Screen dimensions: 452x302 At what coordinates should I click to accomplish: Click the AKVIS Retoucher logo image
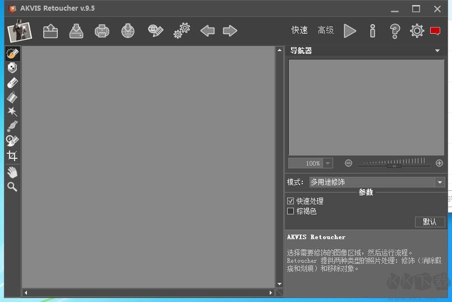(19, 31)
